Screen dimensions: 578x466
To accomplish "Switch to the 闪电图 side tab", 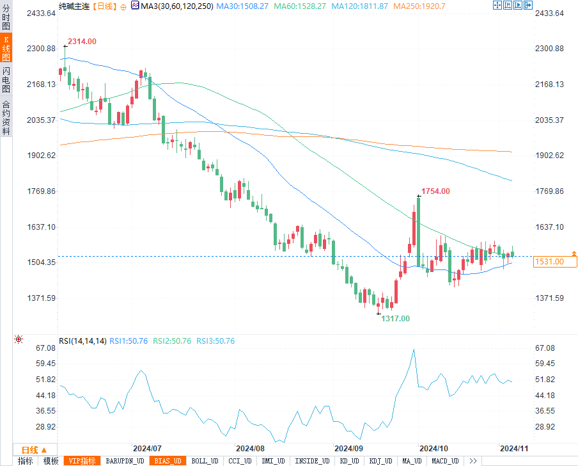I will (x=6, y=81).
